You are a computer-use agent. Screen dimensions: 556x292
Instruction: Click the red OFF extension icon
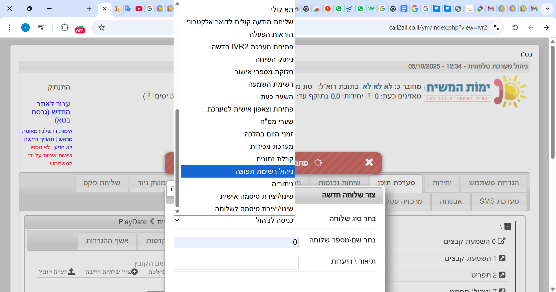click(x=80, y=29)
